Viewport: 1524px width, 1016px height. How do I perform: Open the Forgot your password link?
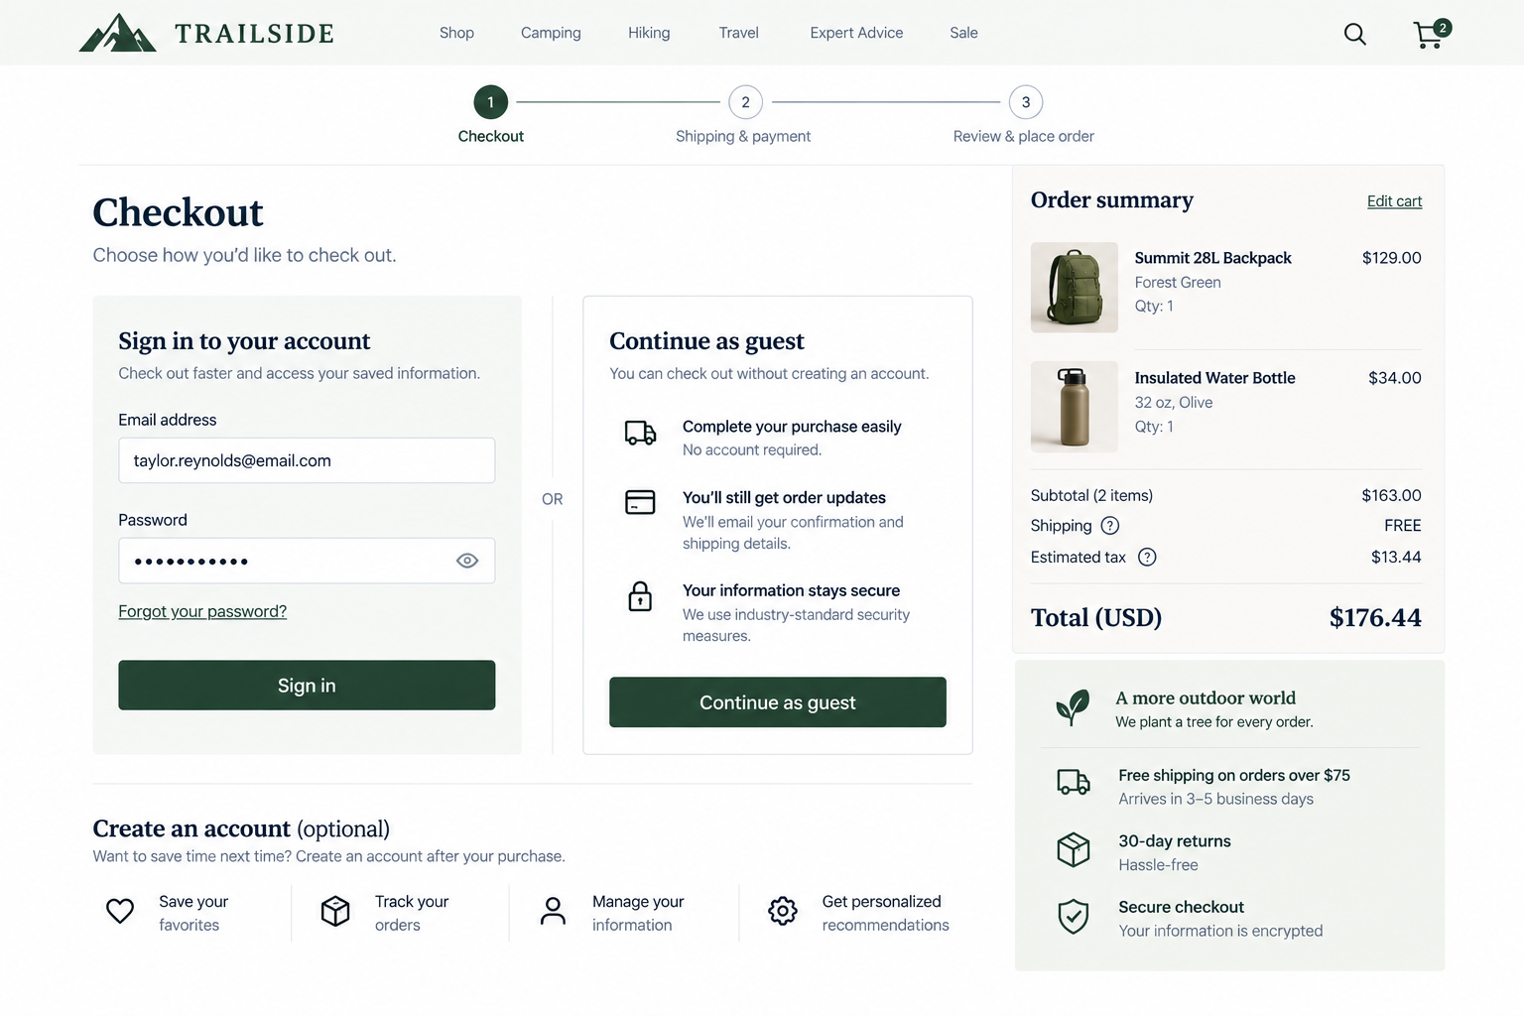202,611
